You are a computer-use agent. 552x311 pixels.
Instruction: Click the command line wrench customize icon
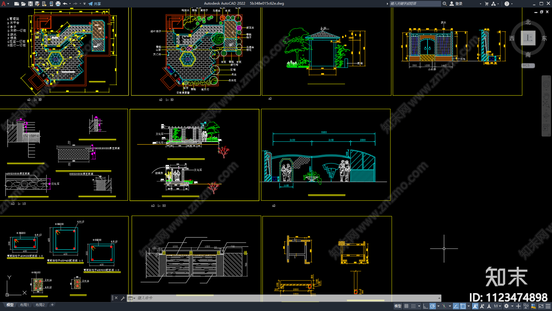pos(123,298)
